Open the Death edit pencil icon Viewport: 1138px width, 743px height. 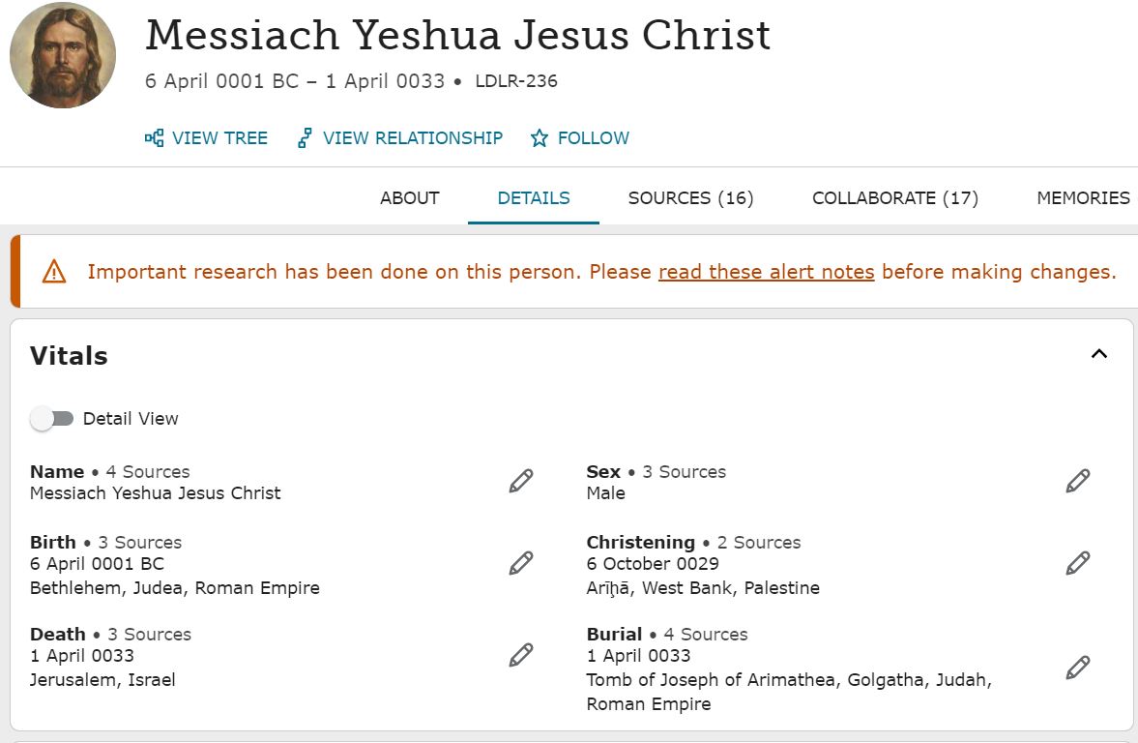[521, 655]
